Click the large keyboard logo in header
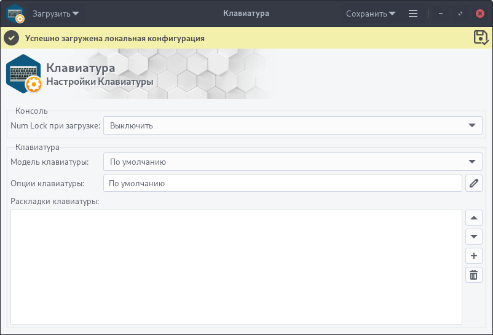This screenshot has height=335, width=493. click(23, 74)
